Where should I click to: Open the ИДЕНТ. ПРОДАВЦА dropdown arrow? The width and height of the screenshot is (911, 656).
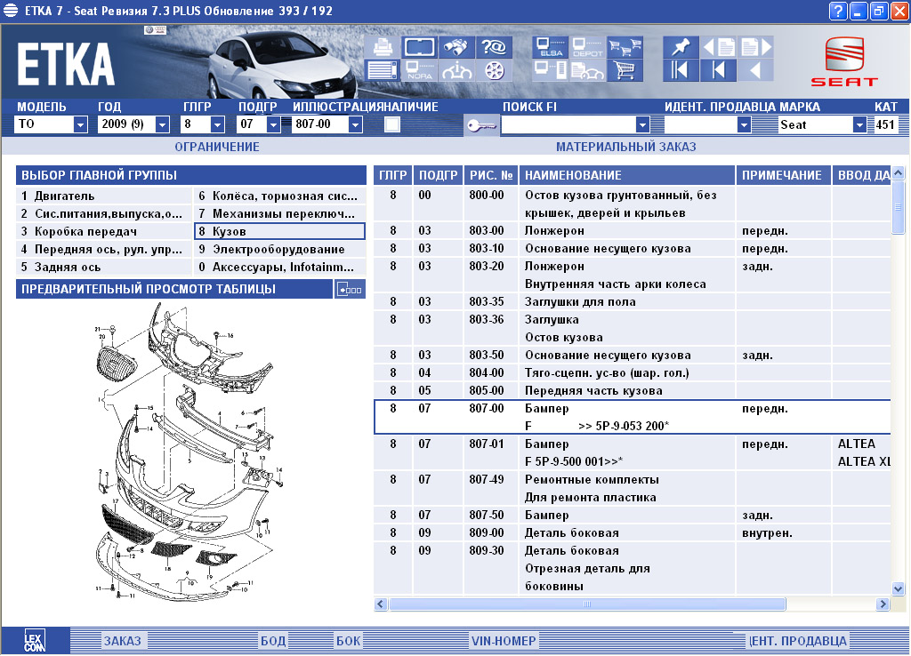(x=744, y=124)
